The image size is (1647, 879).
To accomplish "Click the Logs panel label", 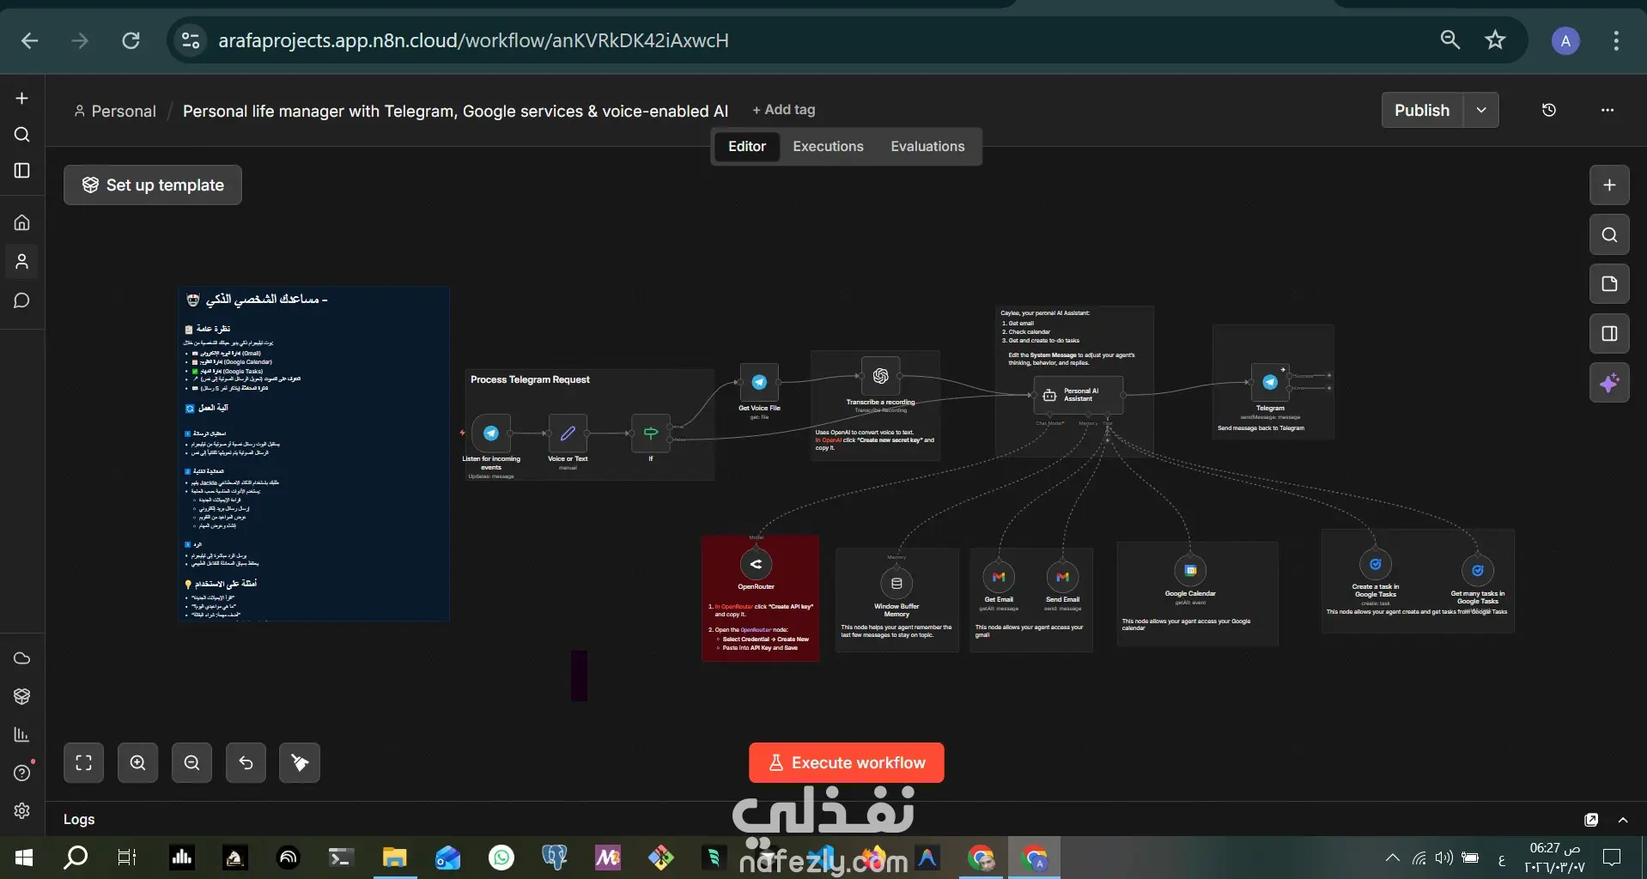I will tap(79, 820).
